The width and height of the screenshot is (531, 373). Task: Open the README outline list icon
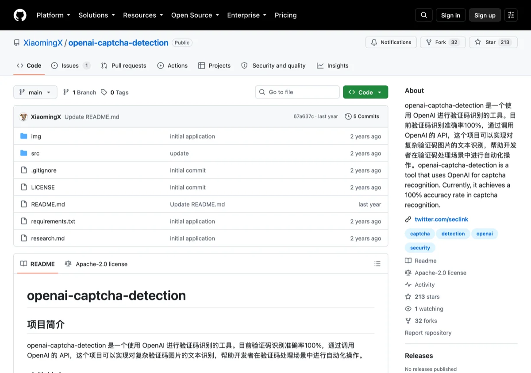[377, 264]
